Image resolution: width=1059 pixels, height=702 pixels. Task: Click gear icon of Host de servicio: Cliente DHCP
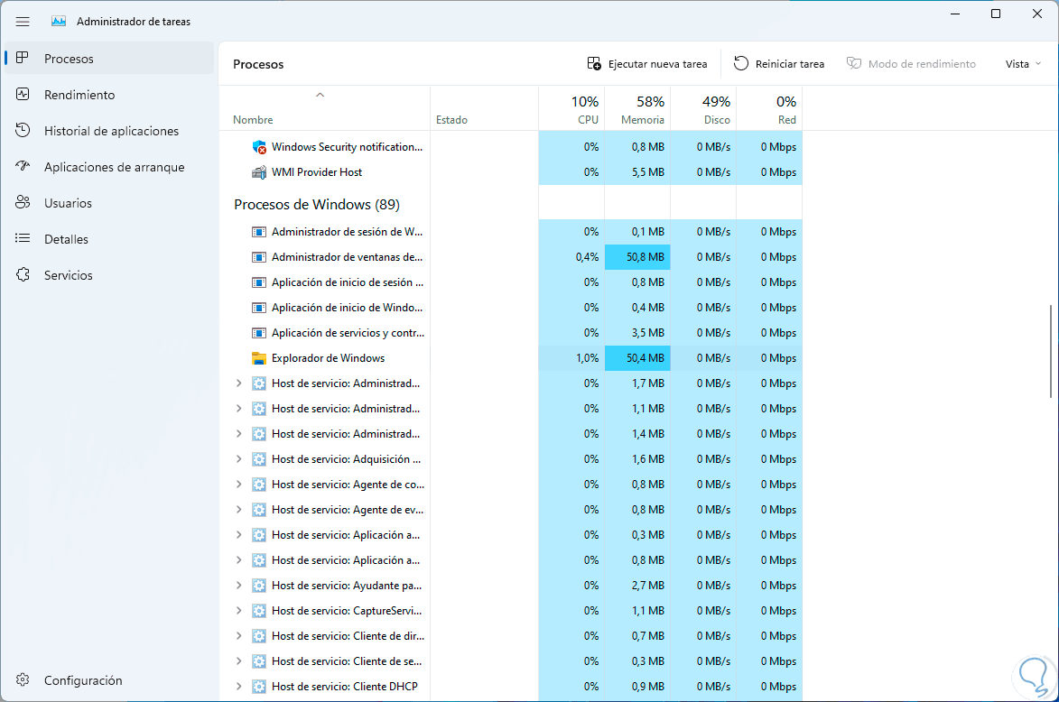pyautogui.click(x=259, y=687)
